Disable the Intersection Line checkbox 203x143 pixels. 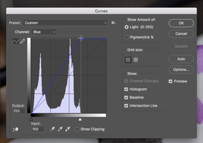pyautogui.click(x=127, y=106)
